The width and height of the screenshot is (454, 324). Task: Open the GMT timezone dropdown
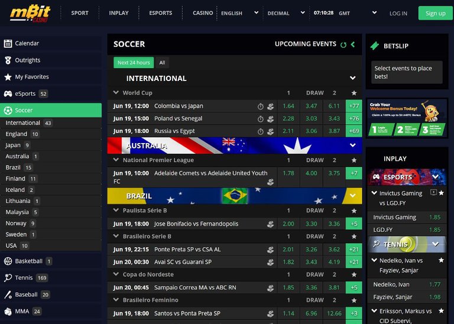[357, 13]
